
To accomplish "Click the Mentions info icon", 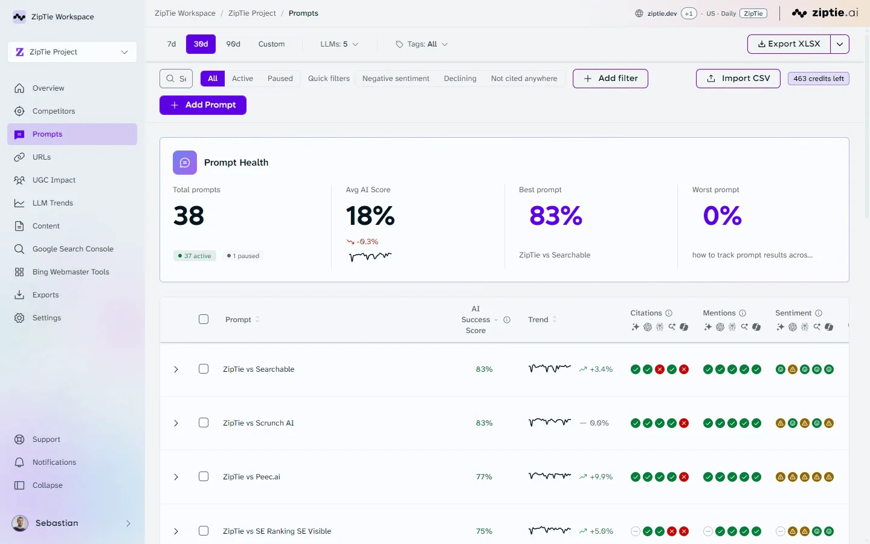I will pos(743,313).
